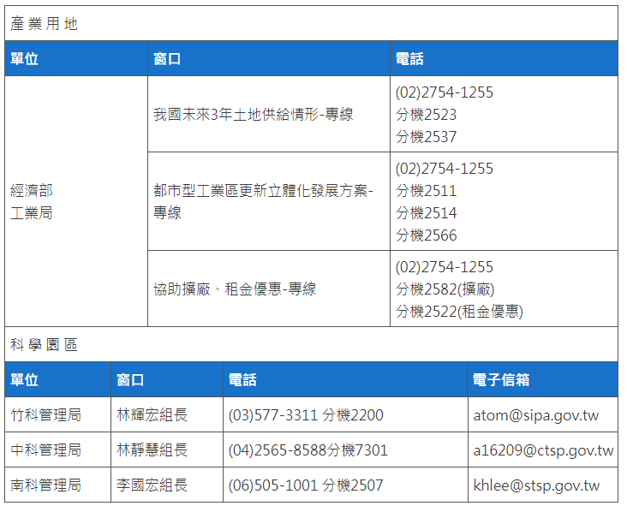Screen dimensions: 627x512
Task: Click 電子信箱 column header
Action: (542, 379)
